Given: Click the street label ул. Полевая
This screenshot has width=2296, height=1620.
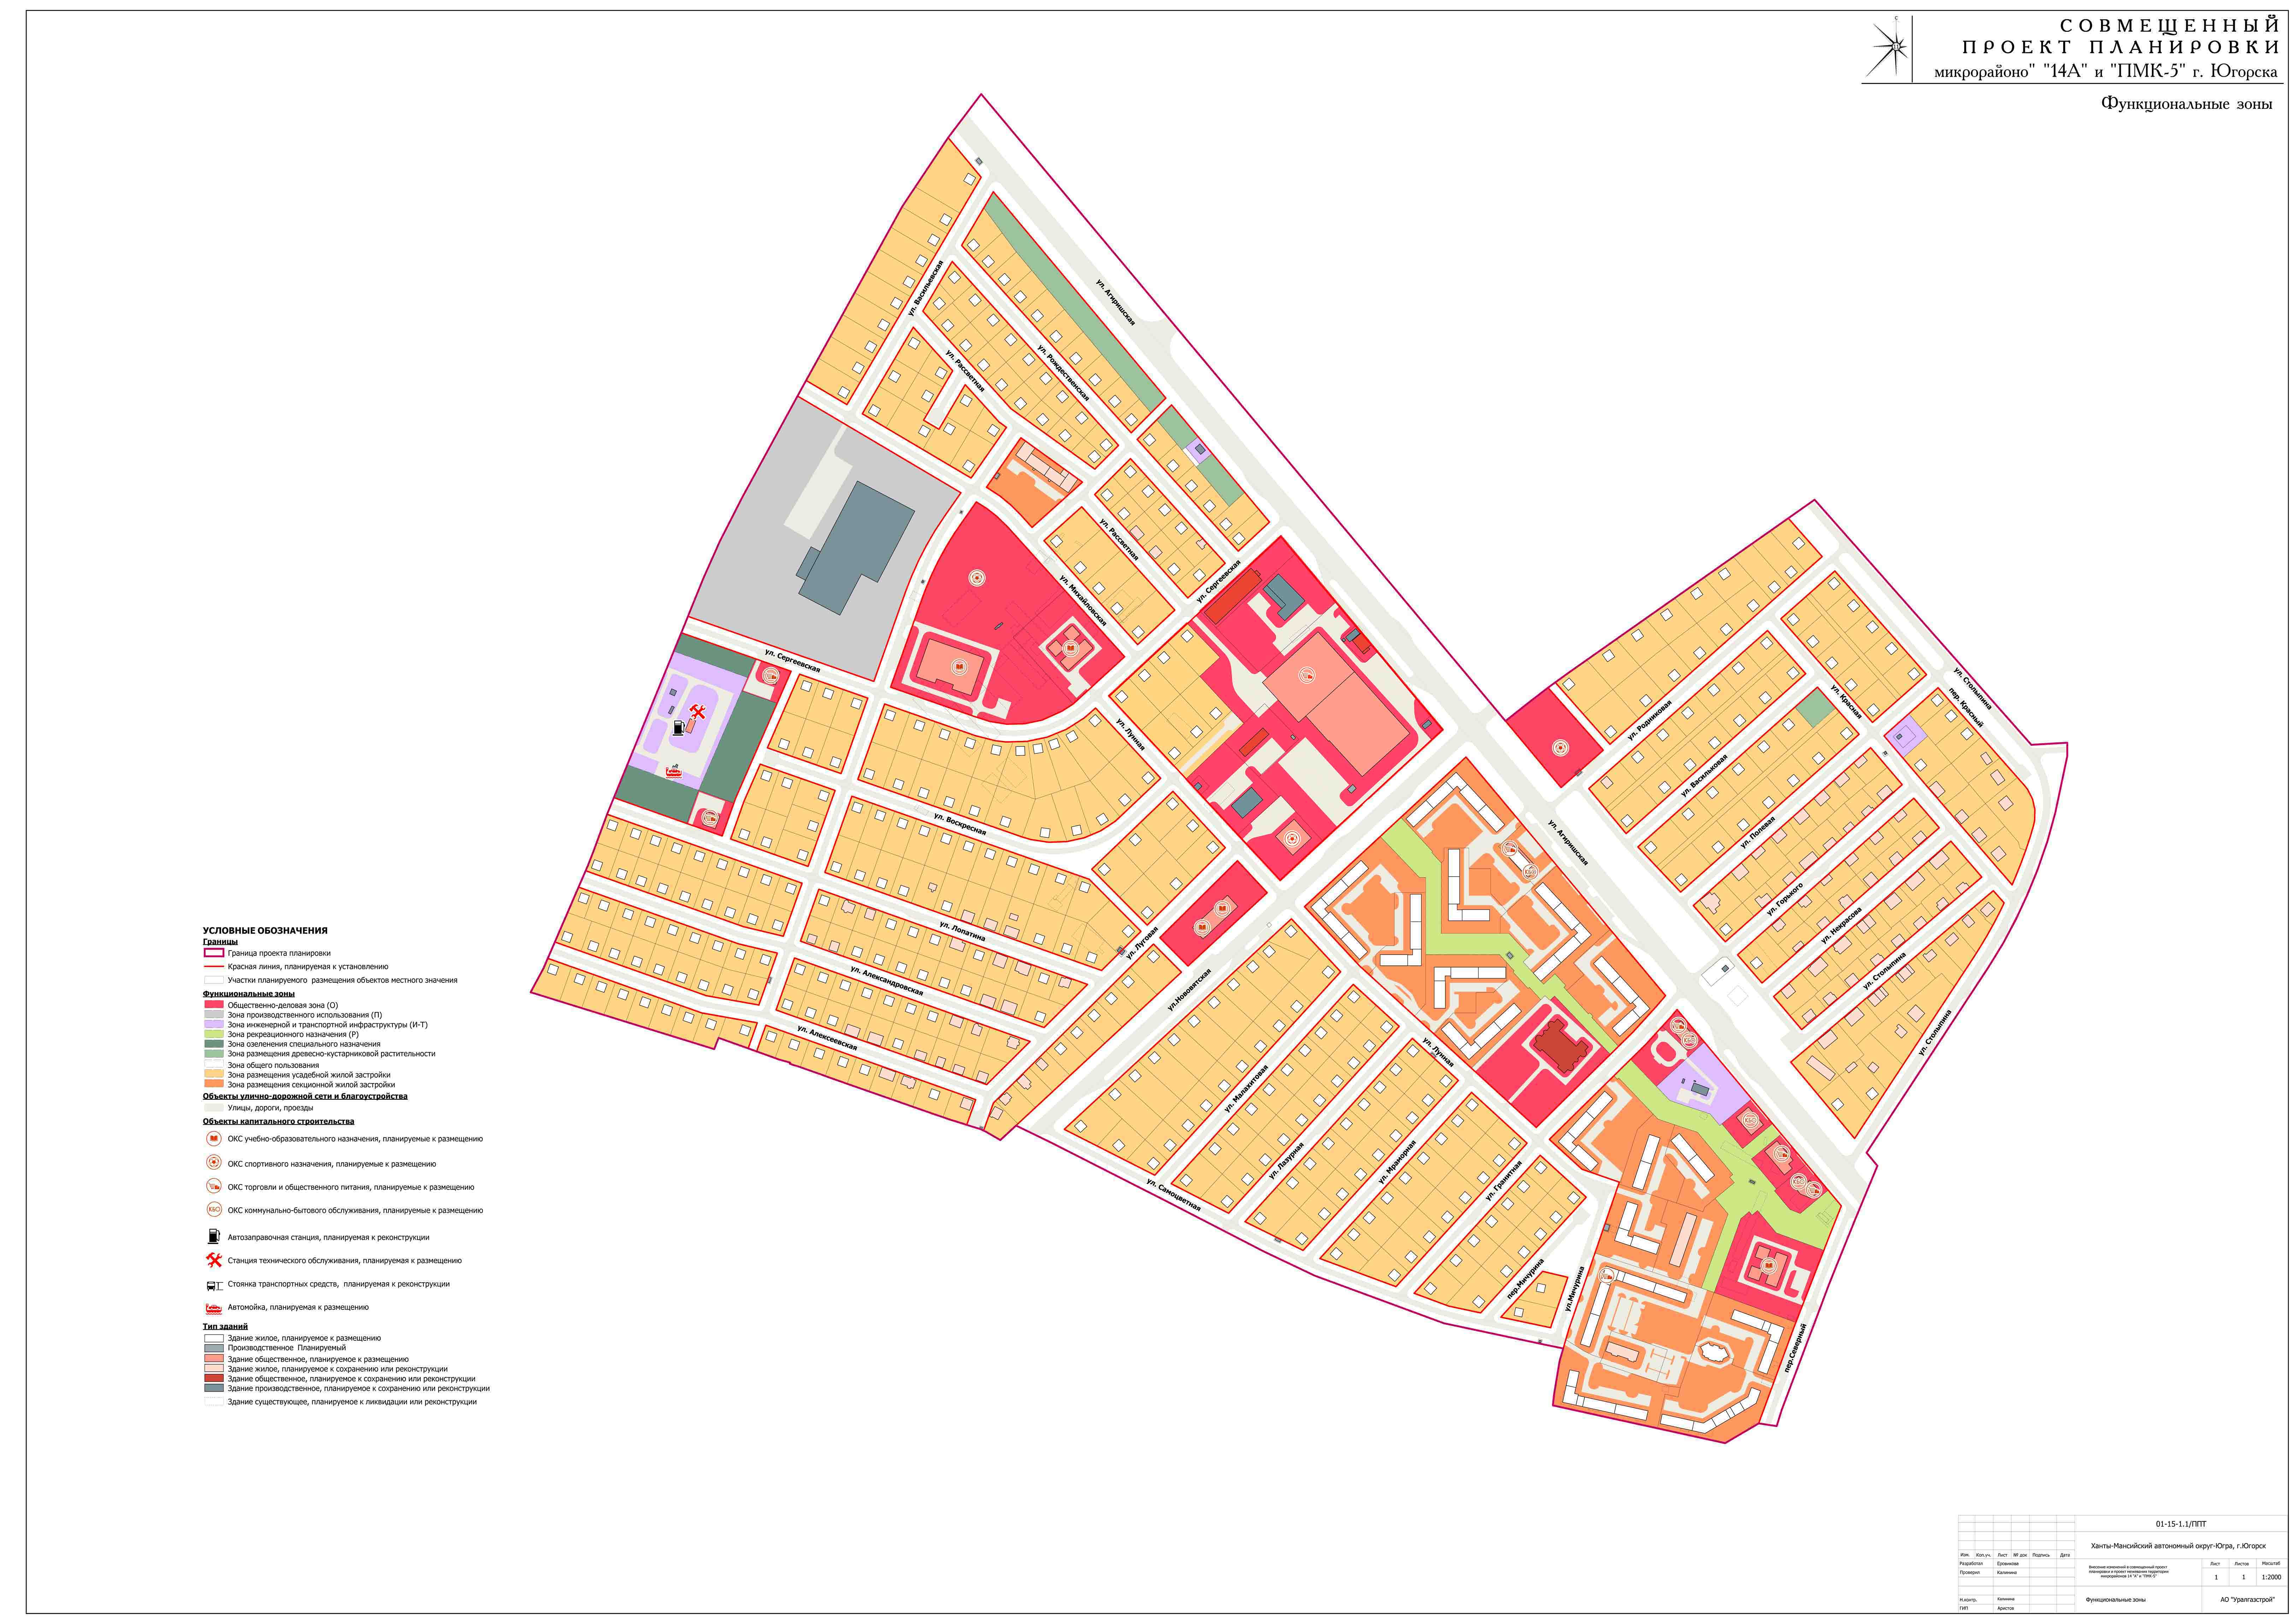Looking at the screenshot, I should (1757, 832).
